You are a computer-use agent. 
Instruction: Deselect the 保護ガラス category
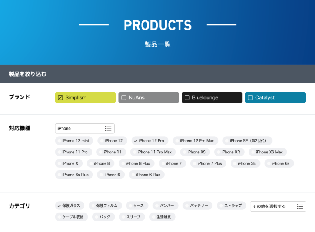(x=70, y=205)
